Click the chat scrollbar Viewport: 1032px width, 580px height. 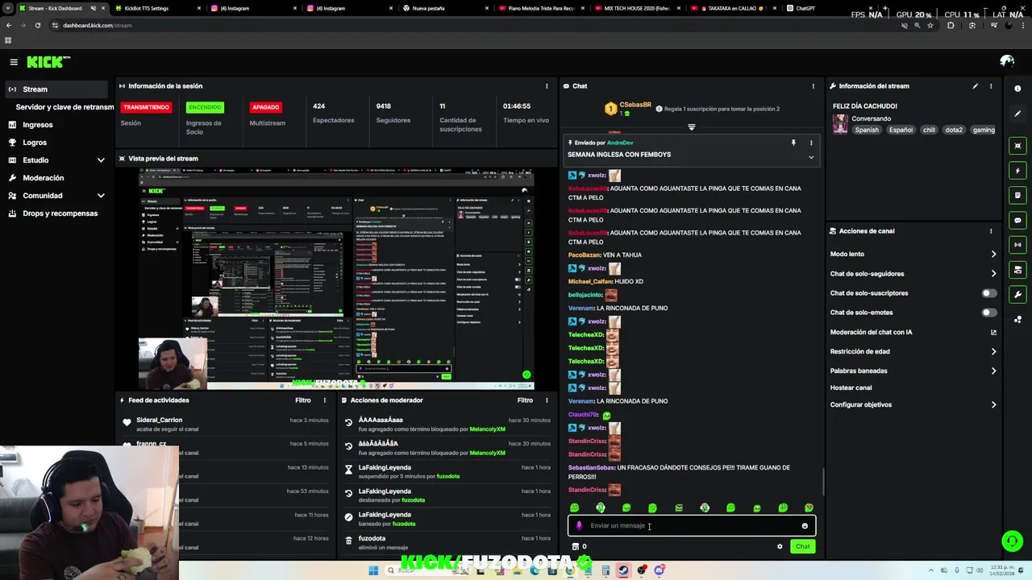coord(822,482)
